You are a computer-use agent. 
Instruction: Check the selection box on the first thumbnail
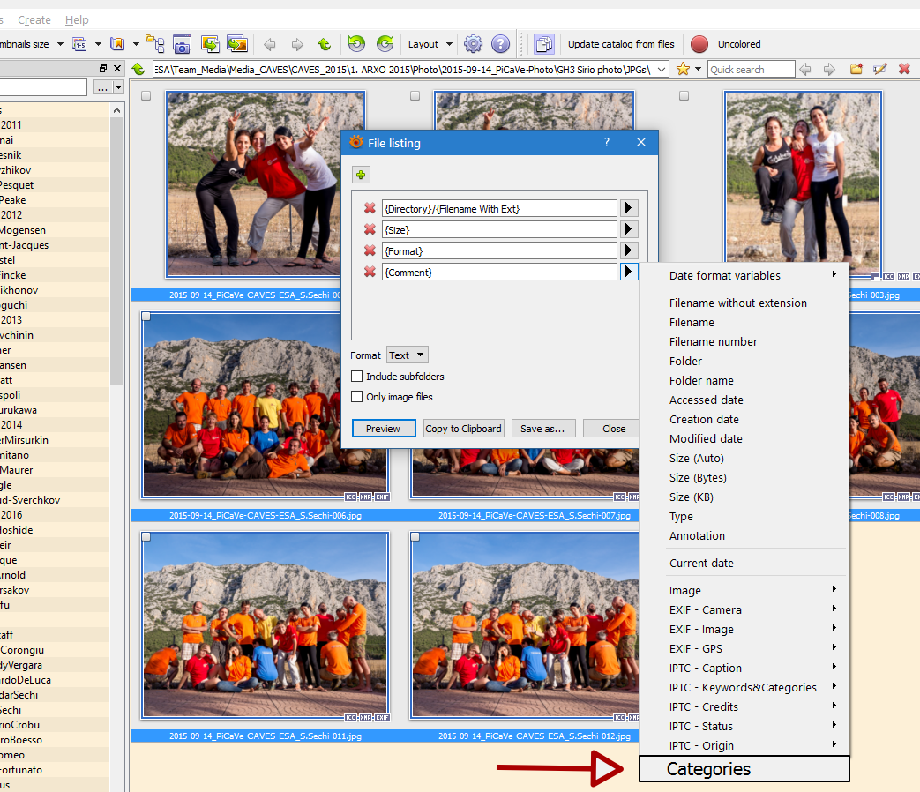coord(146,96)
